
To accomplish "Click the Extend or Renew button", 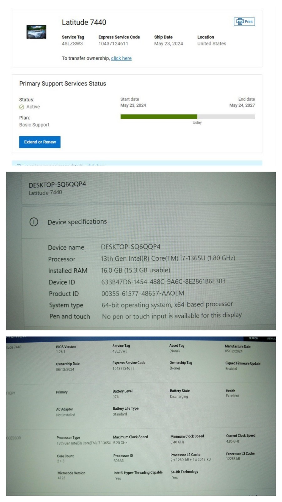I will (x=40, y=142).
